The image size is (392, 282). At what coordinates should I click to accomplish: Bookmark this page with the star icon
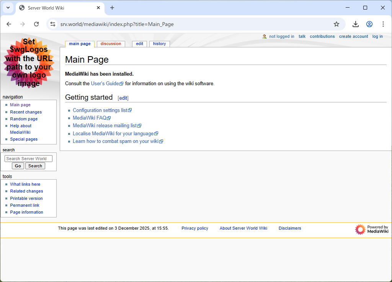coord(336,24)
